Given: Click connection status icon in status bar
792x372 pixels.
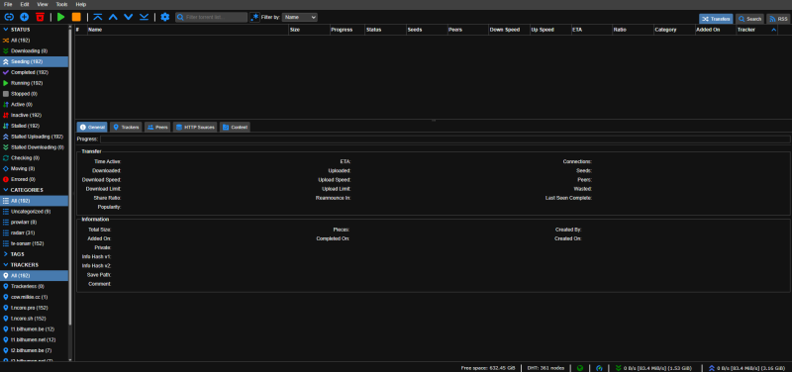Looking at the screenshot, I should coord(580,368).
